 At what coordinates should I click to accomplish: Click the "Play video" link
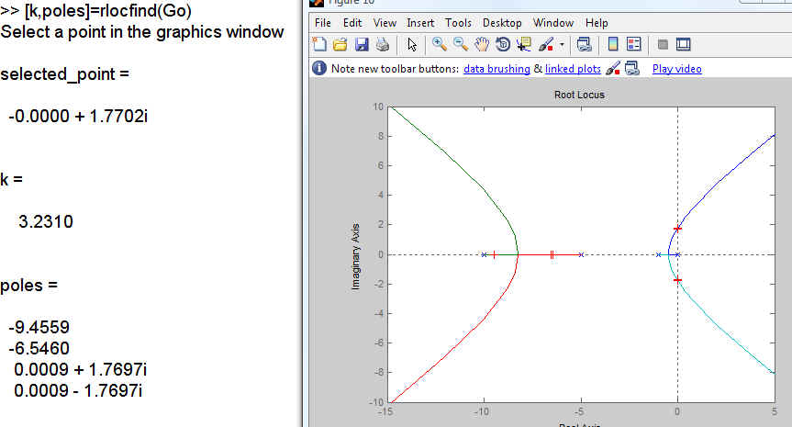point(677,69)
